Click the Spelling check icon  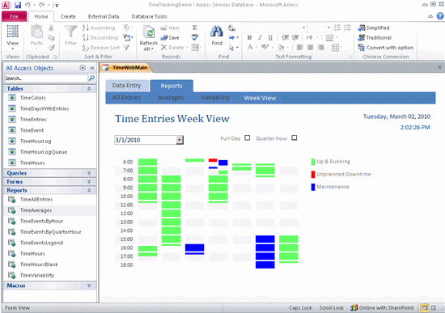[x=195, y=37]
